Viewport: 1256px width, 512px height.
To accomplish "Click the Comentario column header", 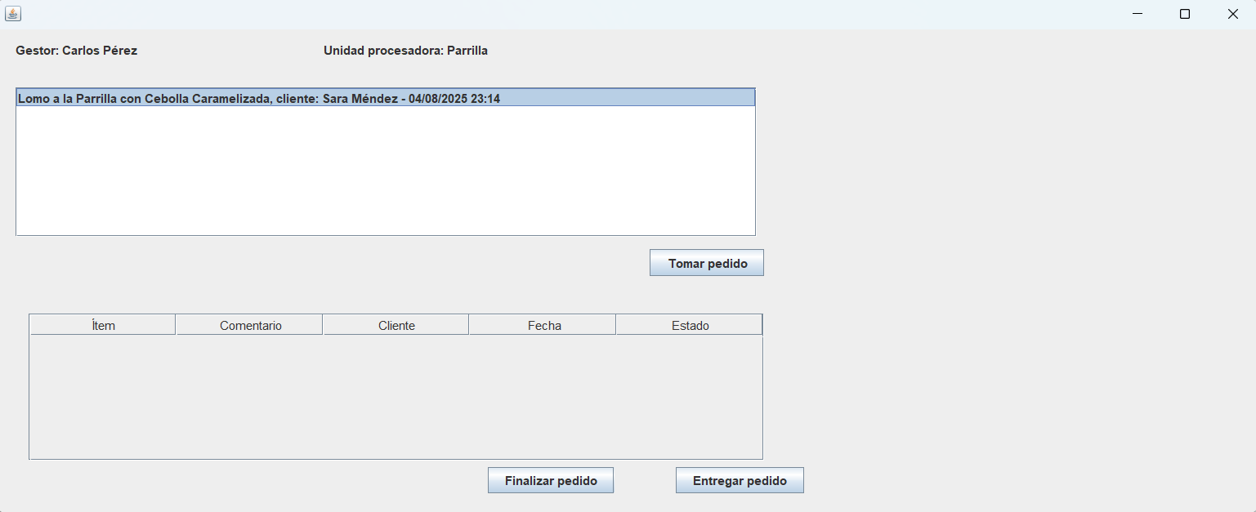I will pos(250,325).
